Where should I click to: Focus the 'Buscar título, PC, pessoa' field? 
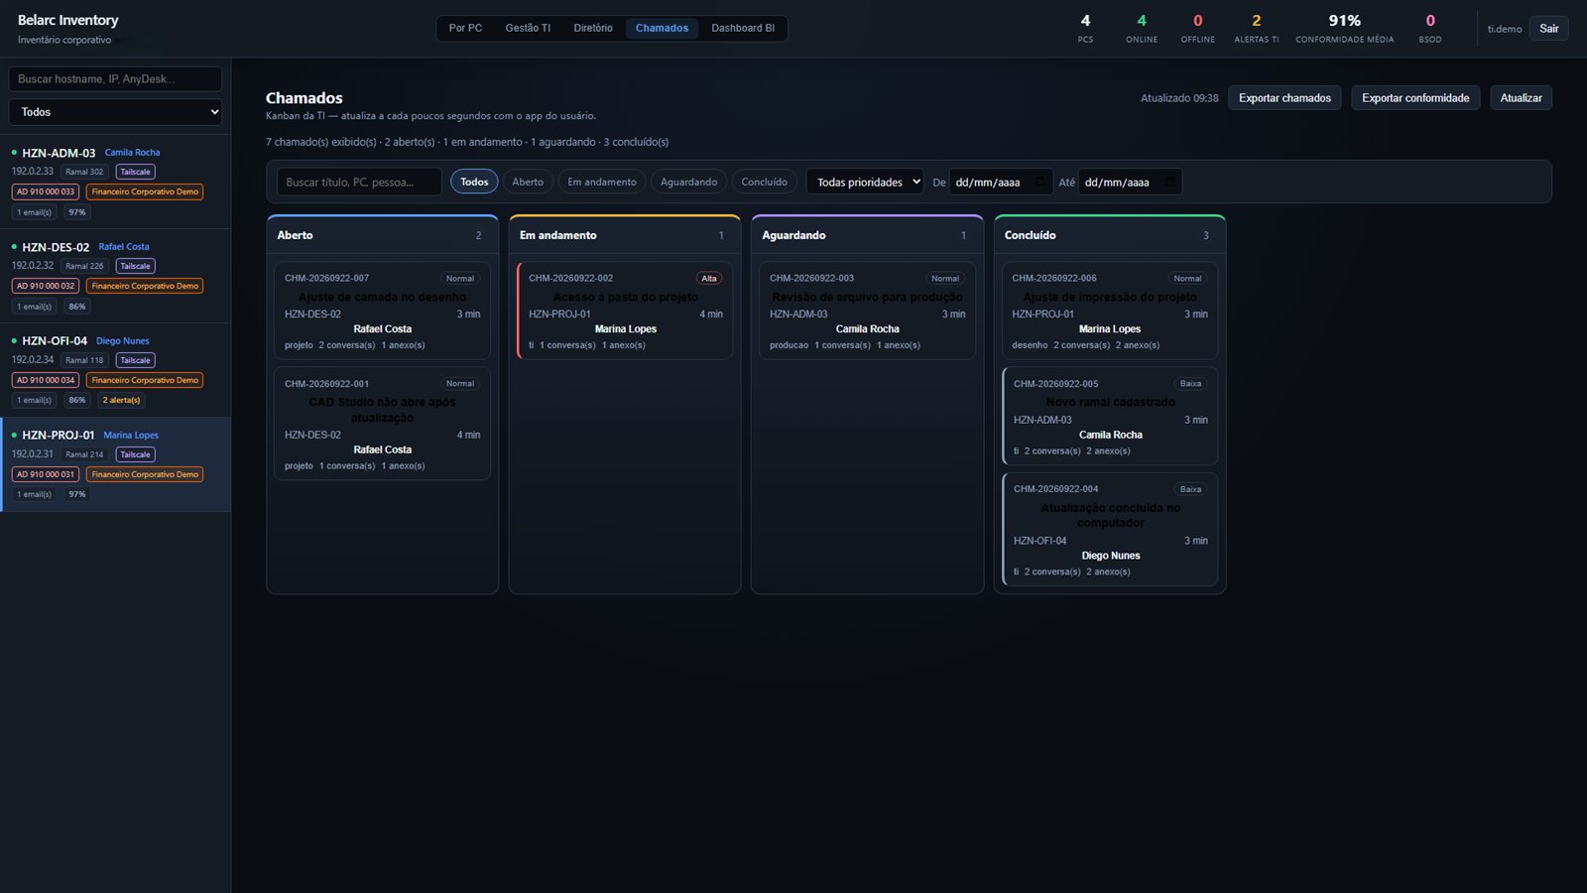(x=359, y=182)
